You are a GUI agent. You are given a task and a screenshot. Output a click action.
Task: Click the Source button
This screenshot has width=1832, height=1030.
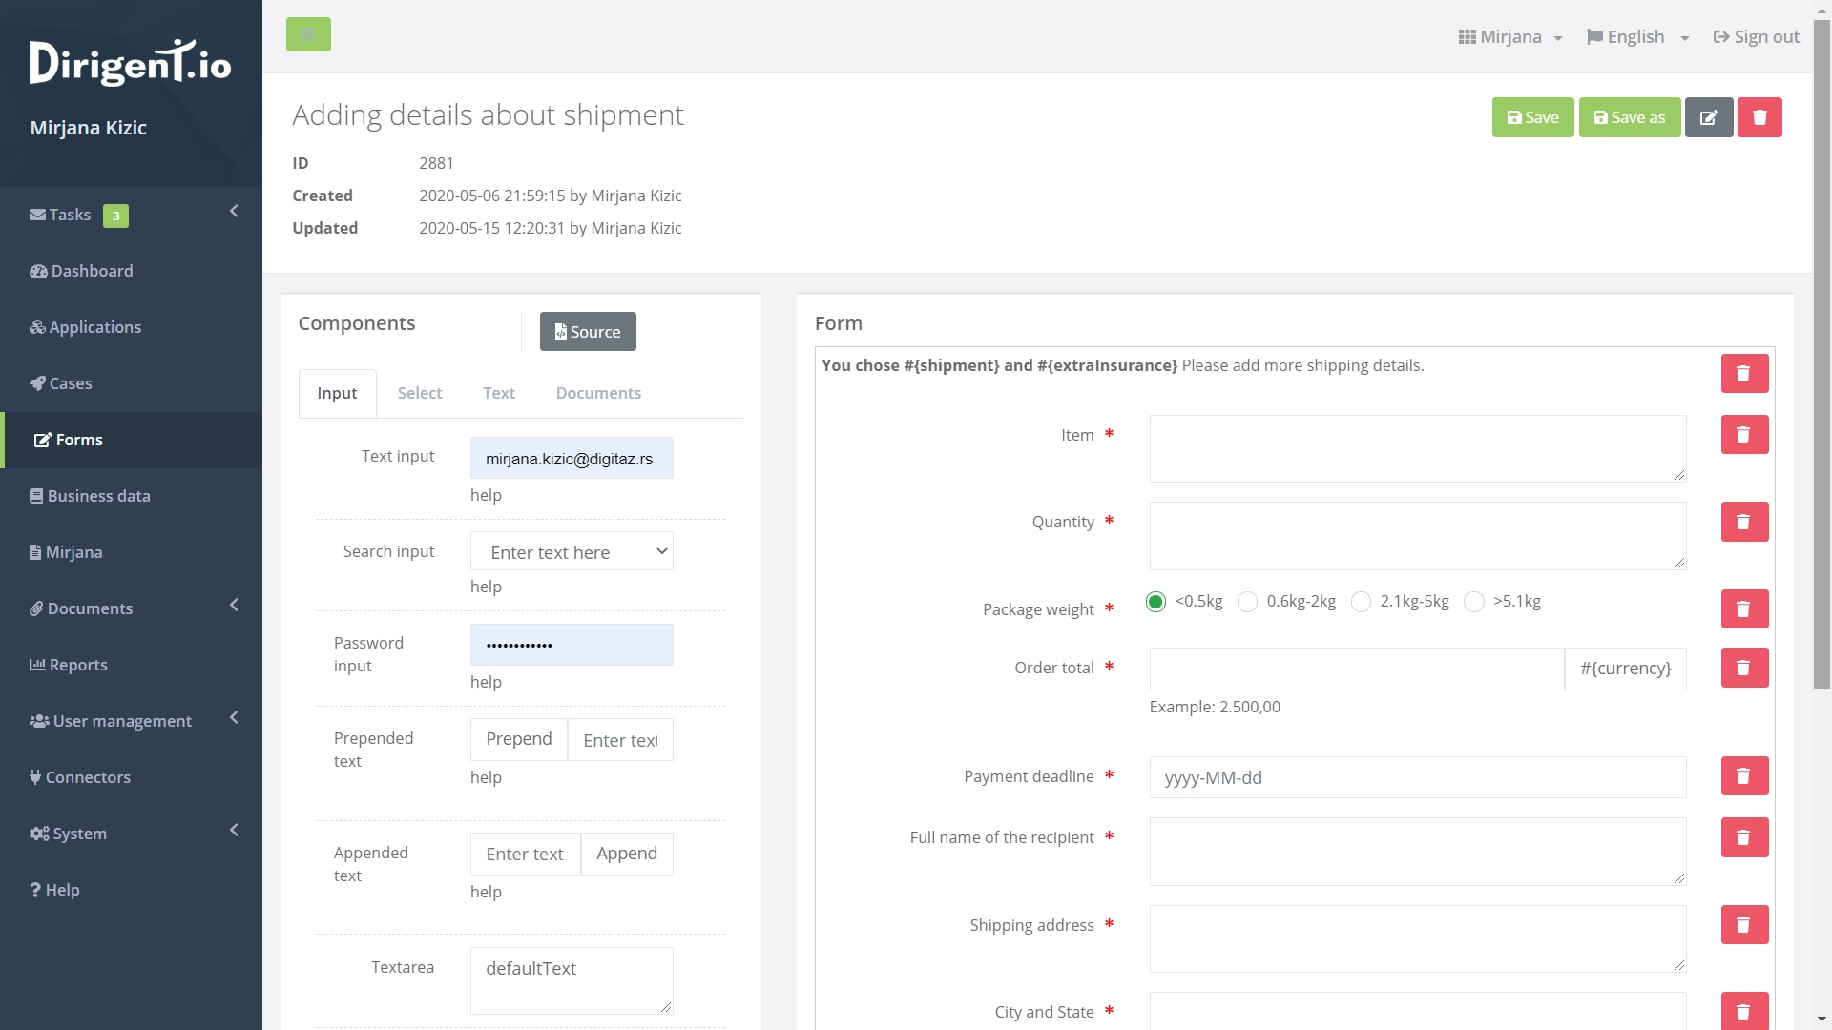[588, 332]
